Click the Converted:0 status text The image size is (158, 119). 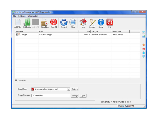coord(106,102)
